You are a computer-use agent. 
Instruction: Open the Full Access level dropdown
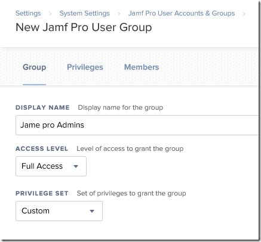coord(51,166)
